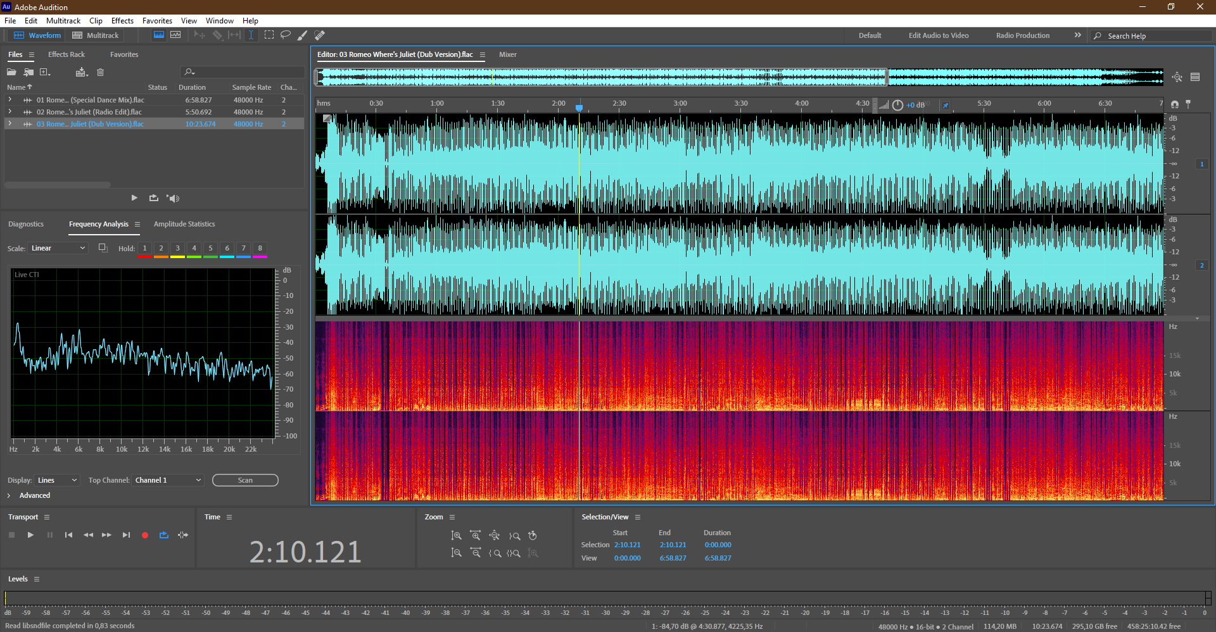
Task: Select the Marquee Selection tool
Action: coord(269,35)
